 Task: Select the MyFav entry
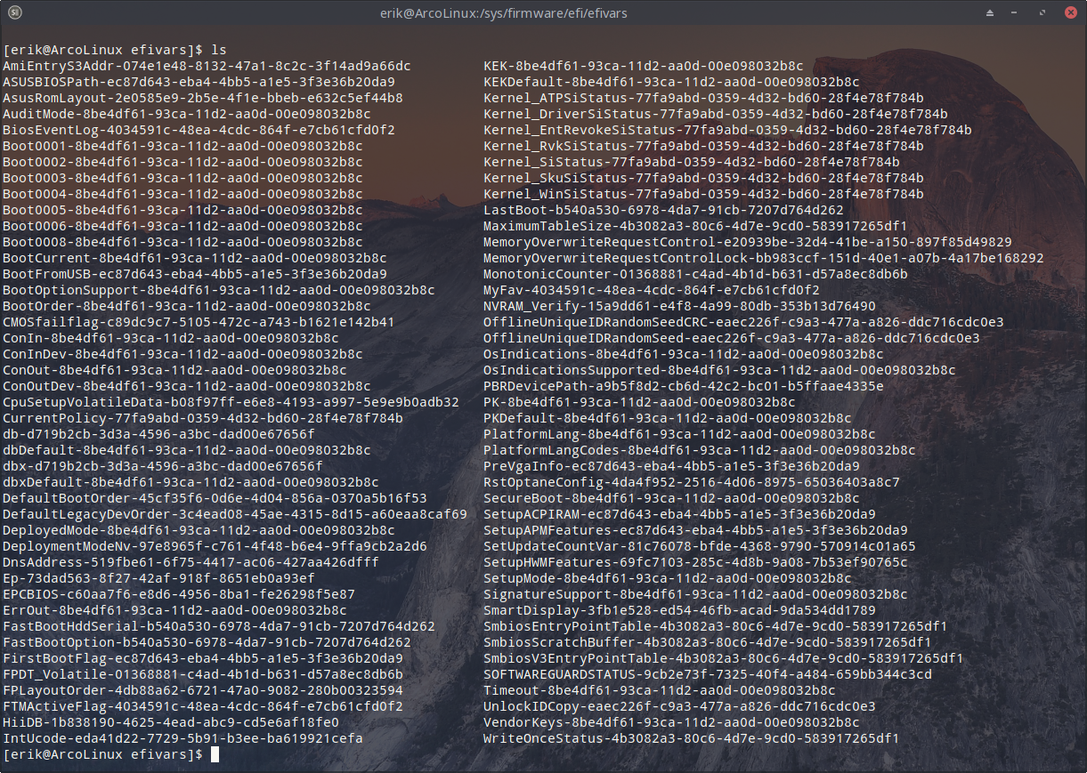652,290
